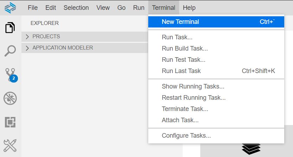The image size is (293, 157).
Task: Open the File menu
Action: click(x=32, y=8)
